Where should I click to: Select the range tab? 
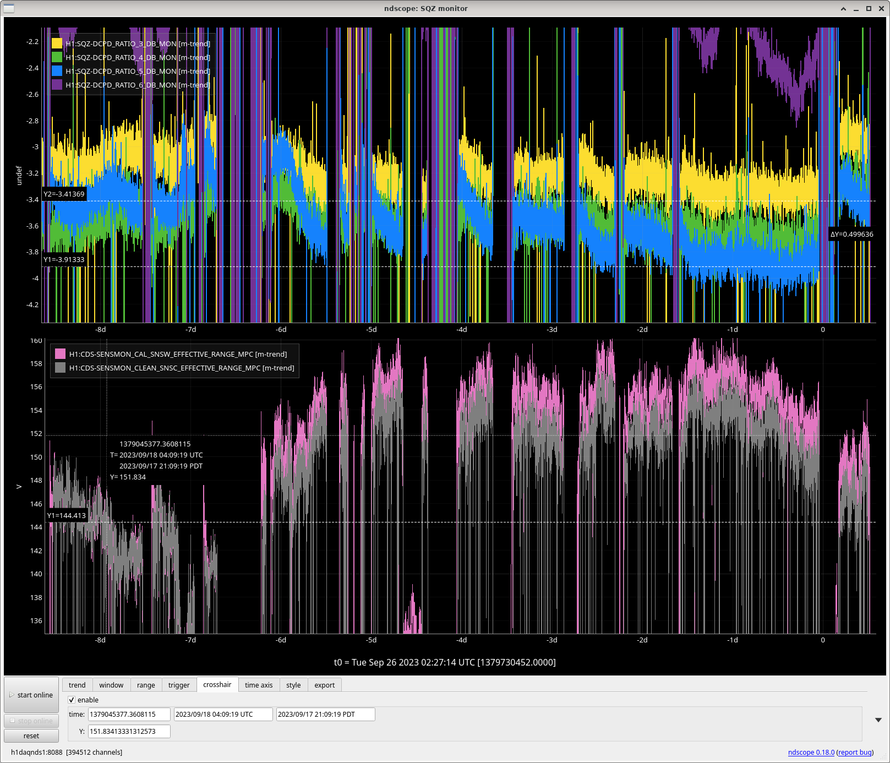(x=146, y=685)
